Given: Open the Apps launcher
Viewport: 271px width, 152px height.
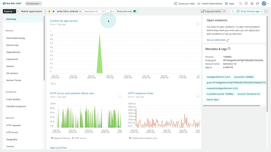Looking at the screenshot, I should pyautogui.click(x=230, y=3).
